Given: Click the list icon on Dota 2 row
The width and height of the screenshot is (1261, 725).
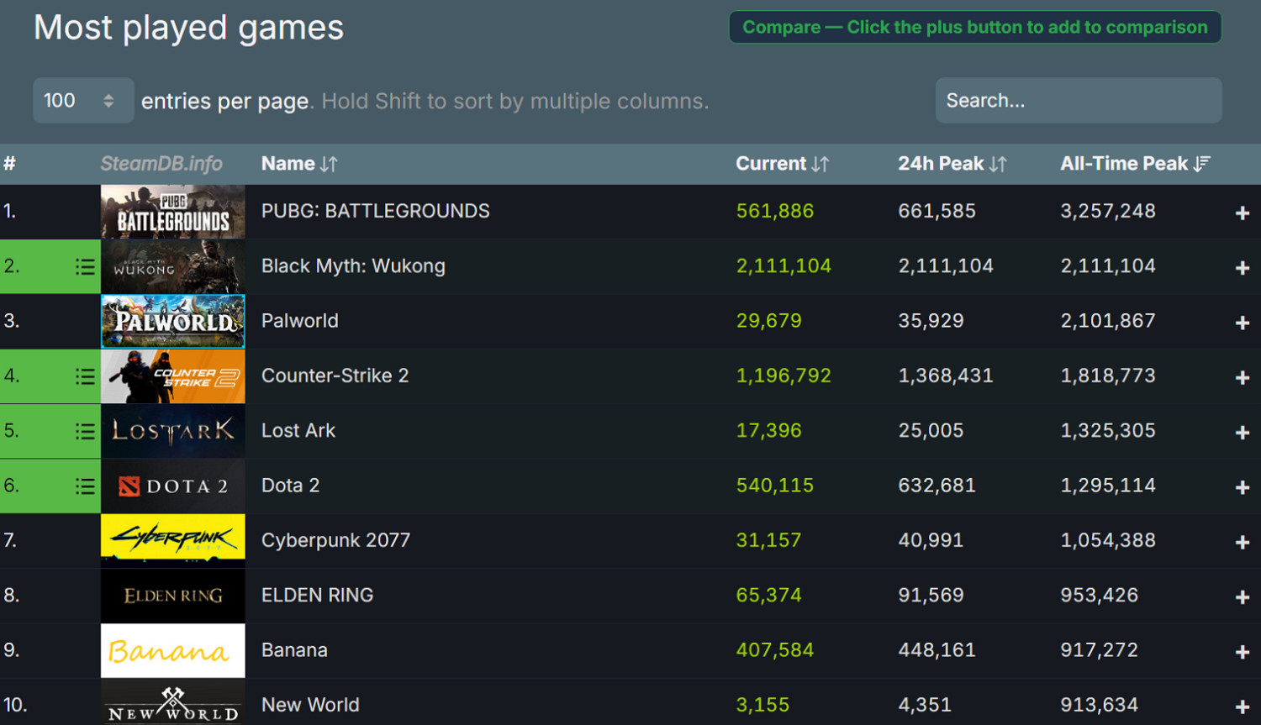Looking at the screenshot, I should point(85,486).
